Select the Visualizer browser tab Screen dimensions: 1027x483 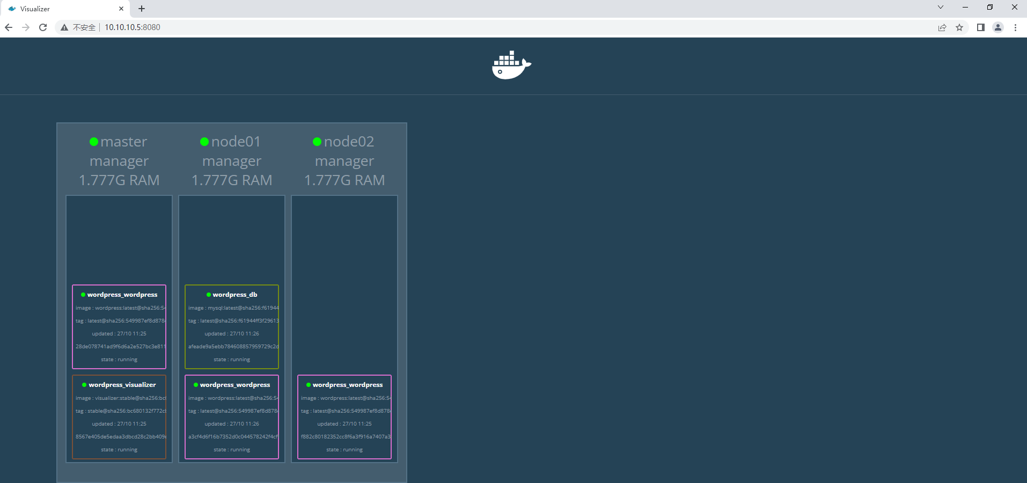click(64, 9)
